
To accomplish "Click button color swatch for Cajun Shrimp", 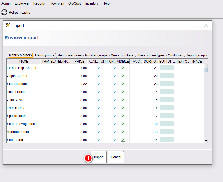I will (x=167, y=76).
